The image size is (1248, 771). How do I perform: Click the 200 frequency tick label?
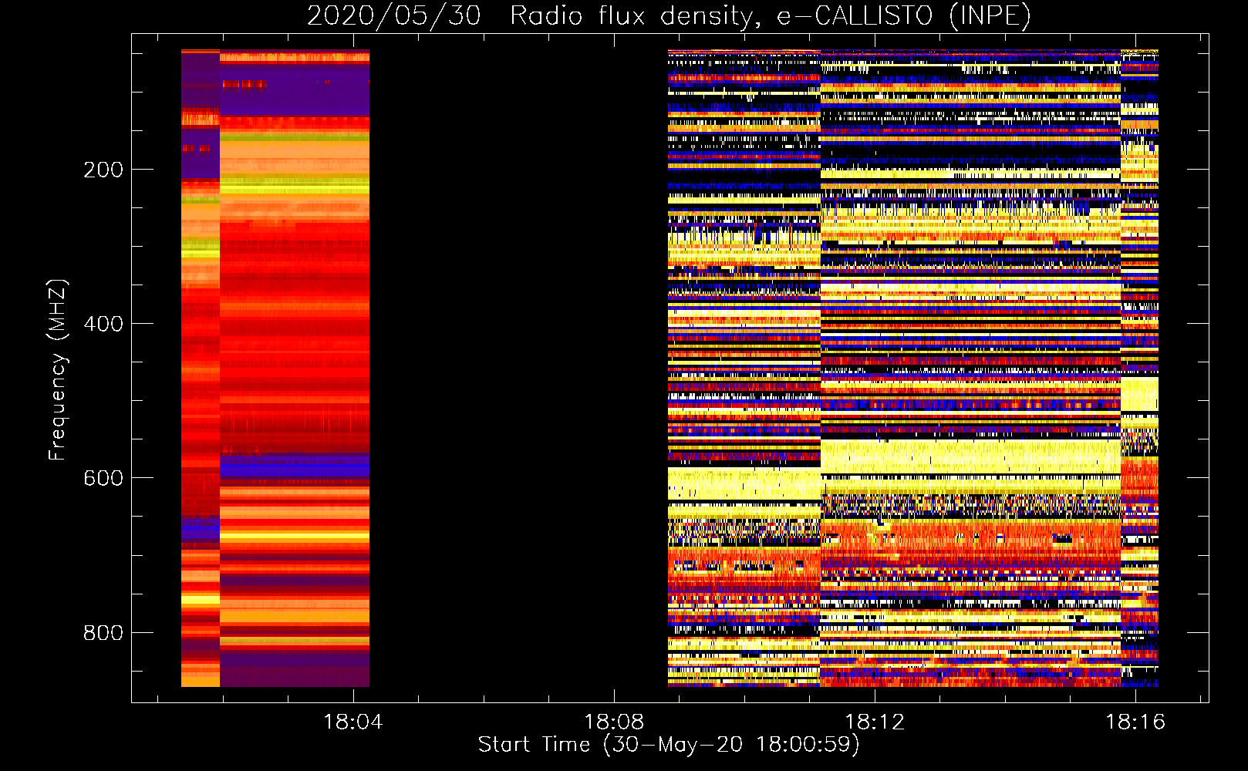click(103, 170)
